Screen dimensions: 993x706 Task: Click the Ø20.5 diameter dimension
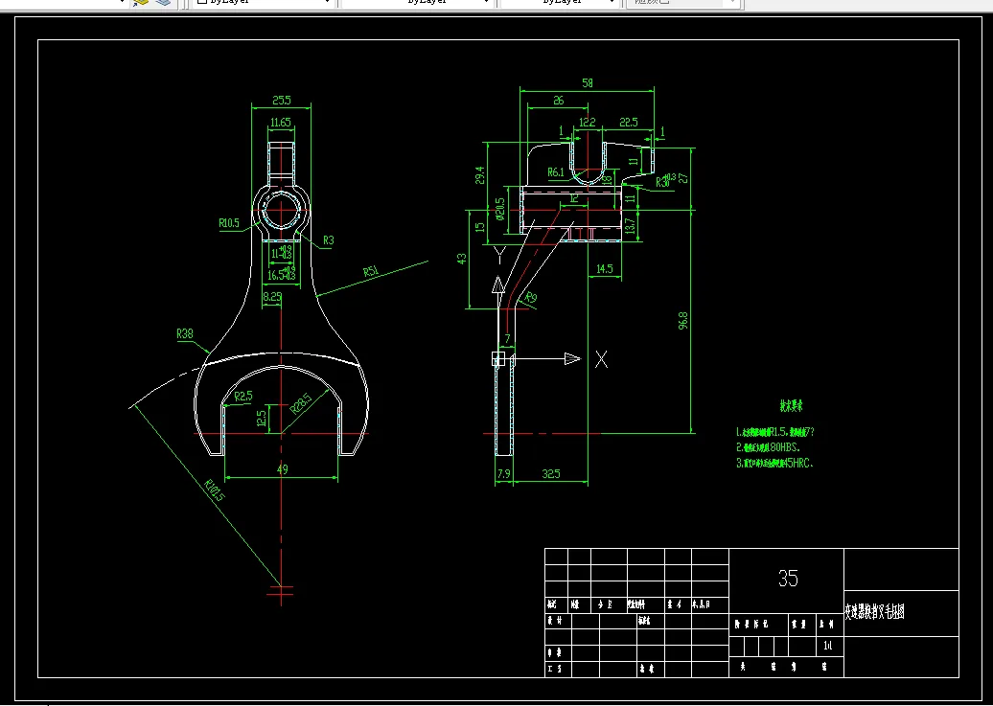(x=499, y=209)
